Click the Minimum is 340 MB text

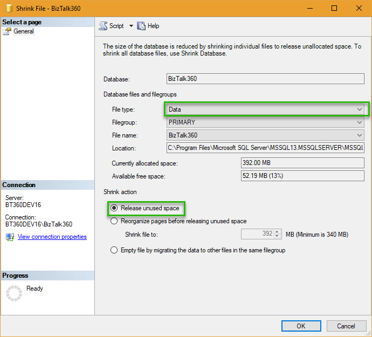pyautogui.click(x=317, y=235)
